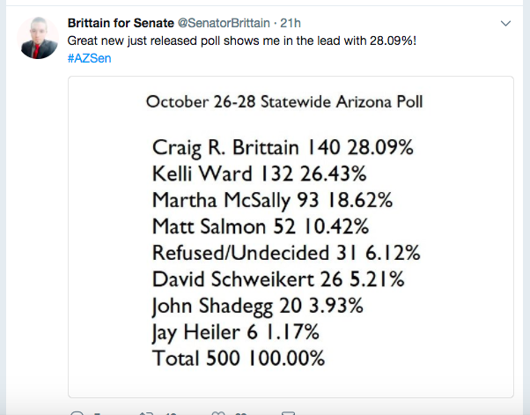
Task: Click the poll image title heading
Action: tap(284, 101)
